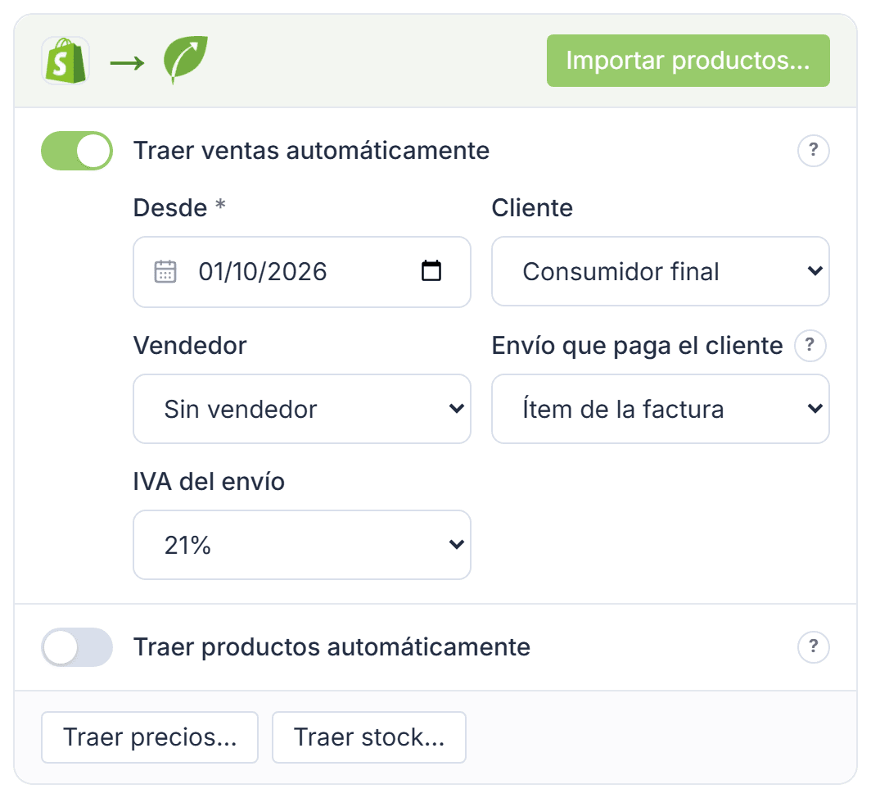The image size is (871, 798).
Task: Click Traer stock button
Action: 369,737
